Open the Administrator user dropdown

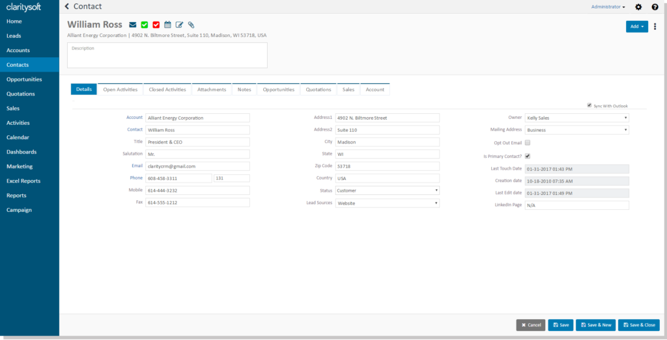click(608, 7)
